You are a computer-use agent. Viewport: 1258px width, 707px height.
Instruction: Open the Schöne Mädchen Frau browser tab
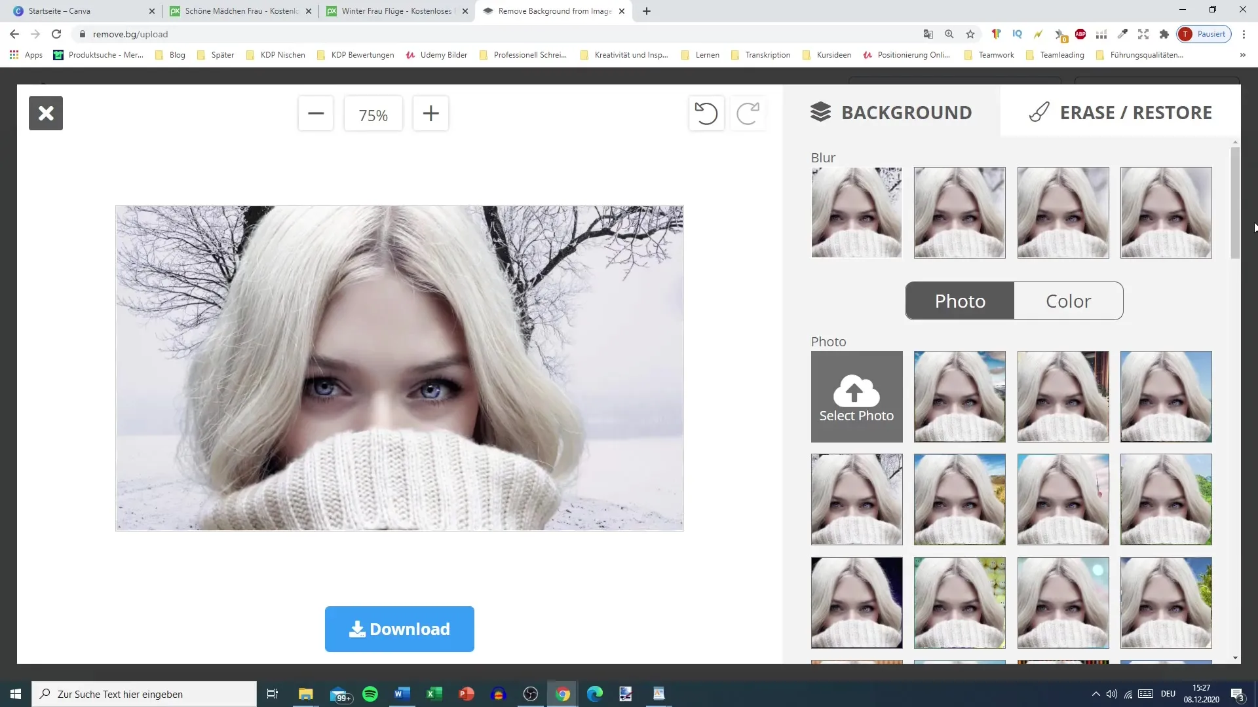tap(240, 11)
